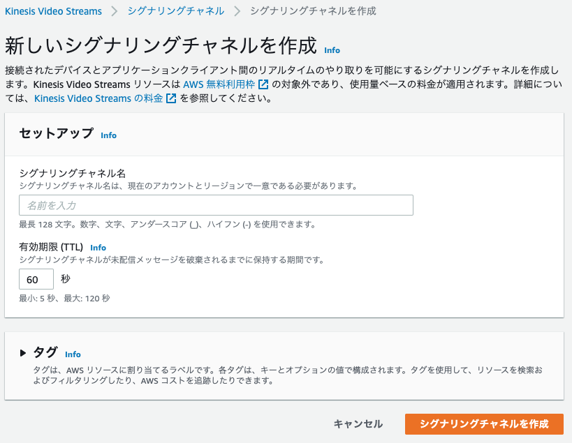Open Info next to 有効期限 (TTL)
This screenshot has width=572, height=443.
coord(98,248)
